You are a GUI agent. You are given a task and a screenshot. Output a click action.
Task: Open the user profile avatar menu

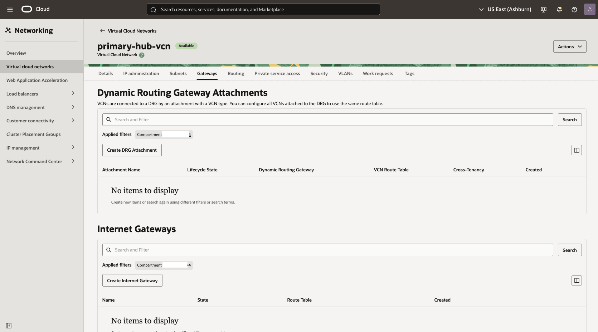[x=589, y=9]
